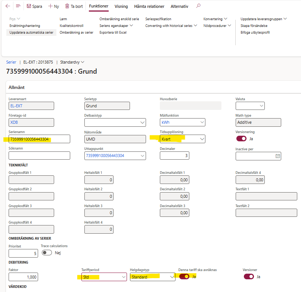The image size is (301, 292).
Task: Click the Serier breadcrumb link
Action: (x=11, y=62)
